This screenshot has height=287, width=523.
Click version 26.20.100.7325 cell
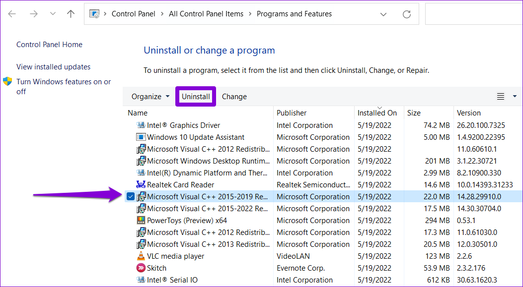point(481,125)
